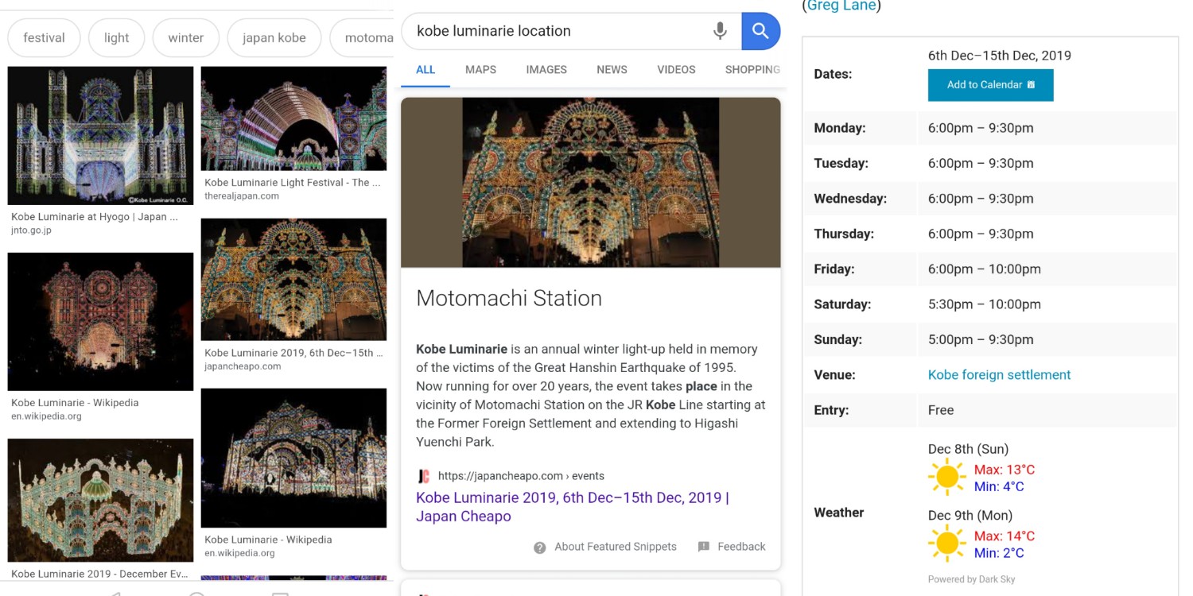Click the Japan Cheapo favicon in the result

click(424, 476)
